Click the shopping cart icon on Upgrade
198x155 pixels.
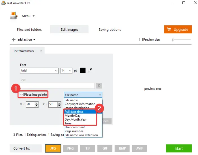click(x=169, y=29)
